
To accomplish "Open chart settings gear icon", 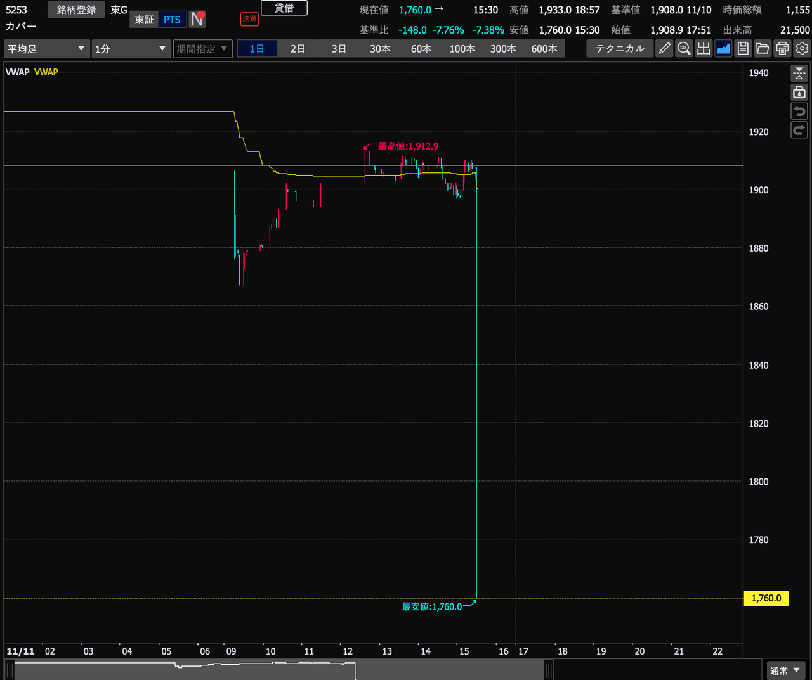I will point(802,49).
